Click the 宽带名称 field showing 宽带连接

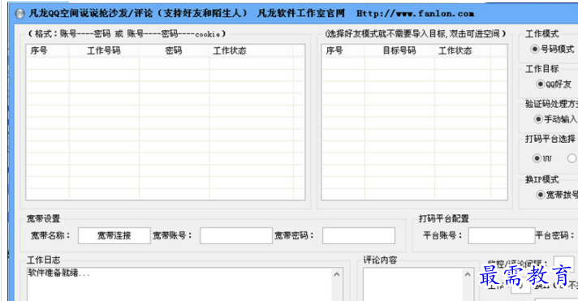coord(114,235)
